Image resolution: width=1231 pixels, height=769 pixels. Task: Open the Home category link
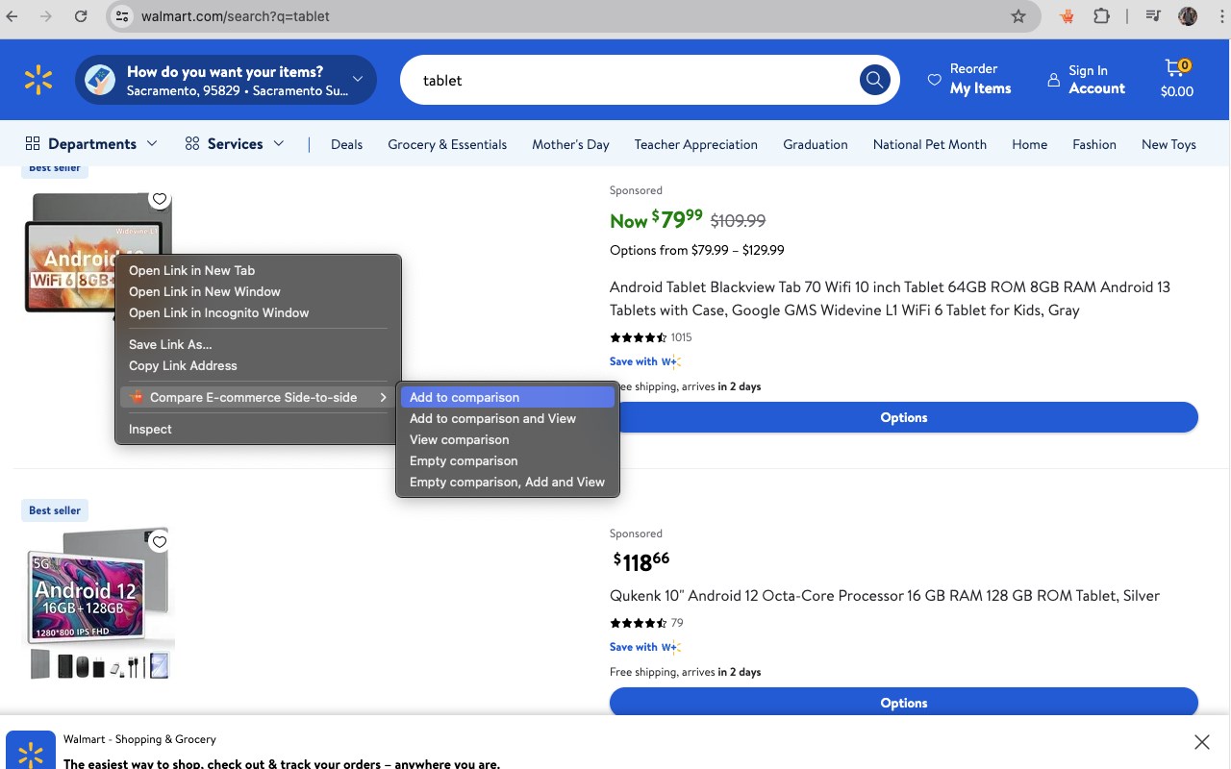(1029, 144)
